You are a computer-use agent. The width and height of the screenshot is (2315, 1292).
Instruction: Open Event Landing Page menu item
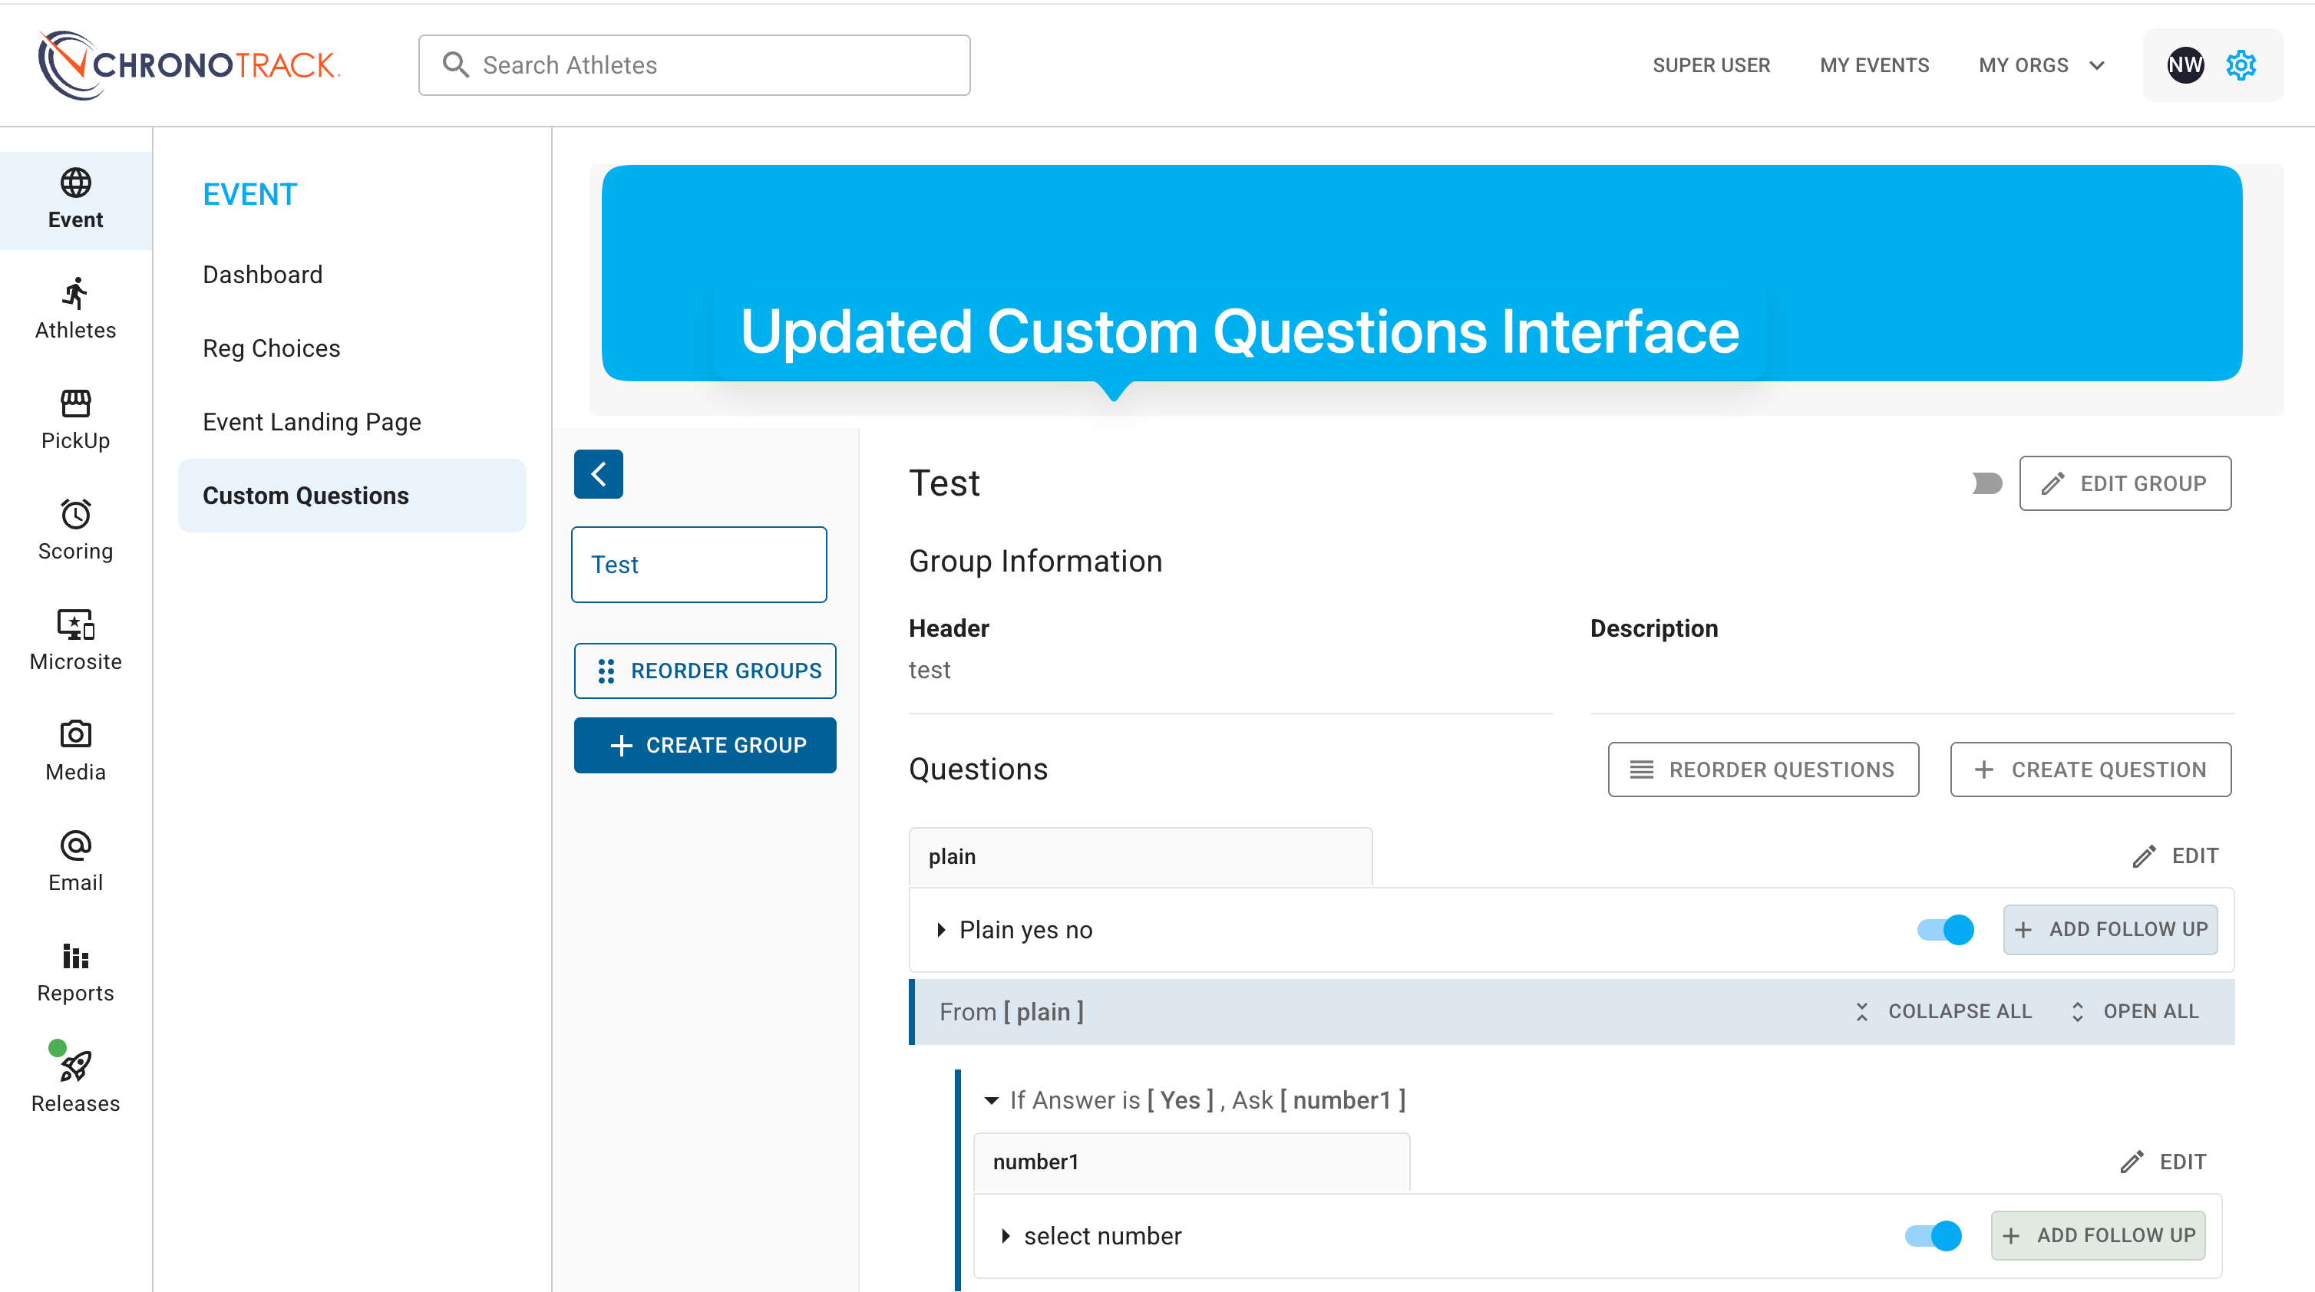312,421
